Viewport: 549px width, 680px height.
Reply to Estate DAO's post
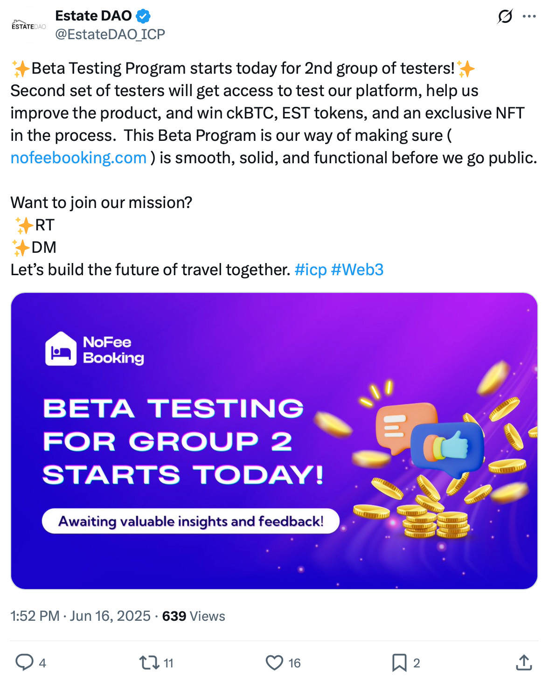(25, 662)
